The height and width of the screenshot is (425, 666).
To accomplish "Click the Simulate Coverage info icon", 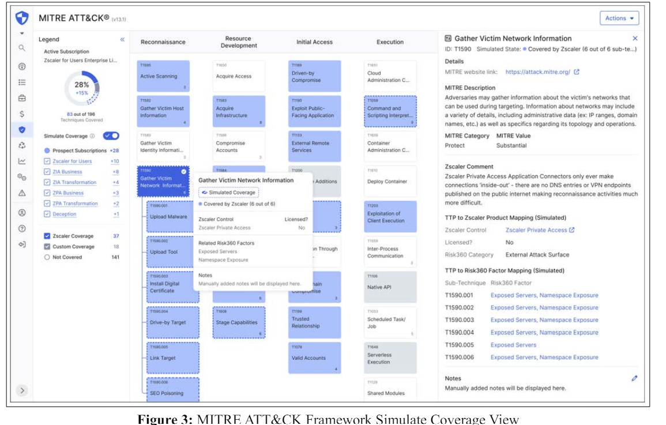I will [x=92, y=136].
